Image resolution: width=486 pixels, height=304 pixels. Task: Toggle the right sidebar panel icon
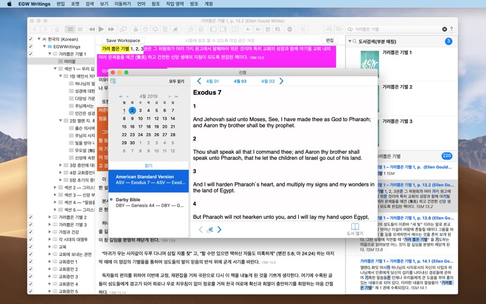pyautogui.click(x=223, y=29)
